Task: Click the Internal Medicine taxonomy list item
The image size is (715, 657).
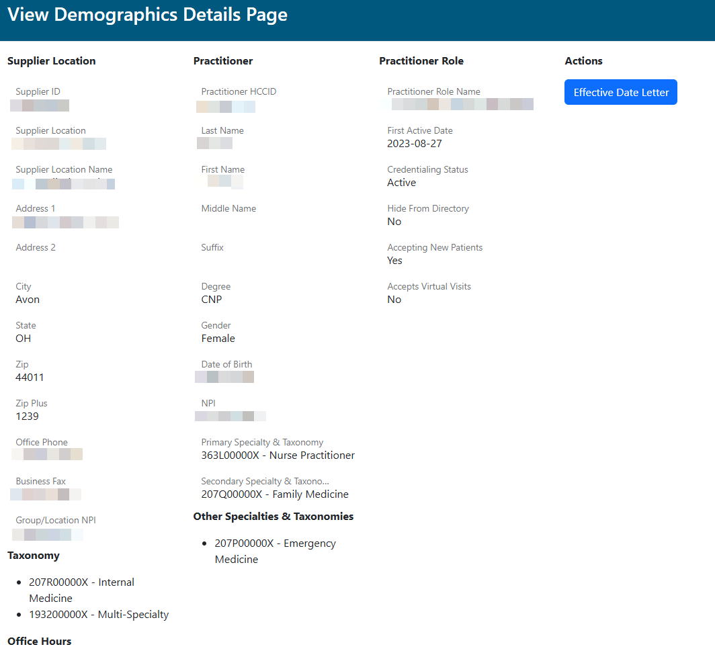Action: point(81,590)
